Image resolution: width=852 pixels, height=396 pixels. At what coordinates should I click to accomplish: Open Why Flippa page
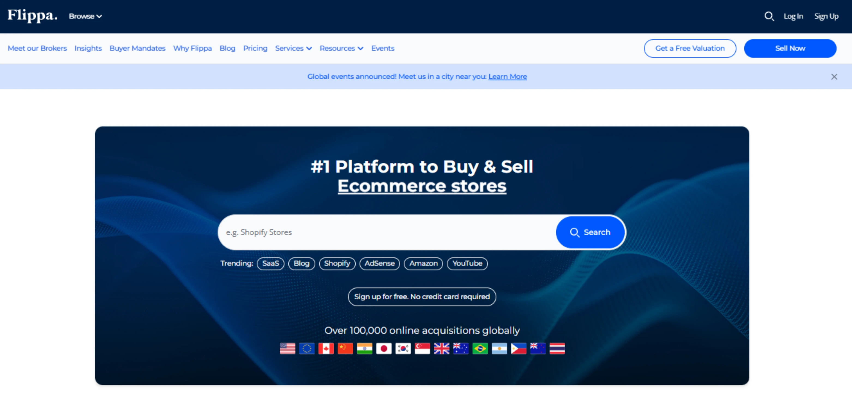192,48
